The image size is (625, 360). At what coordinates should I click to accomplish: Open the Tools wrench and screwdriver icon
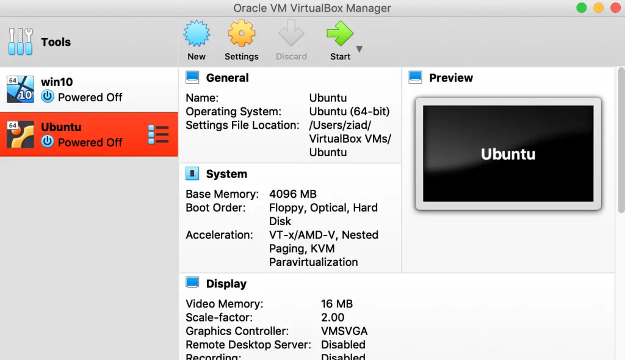coord(20,41)
